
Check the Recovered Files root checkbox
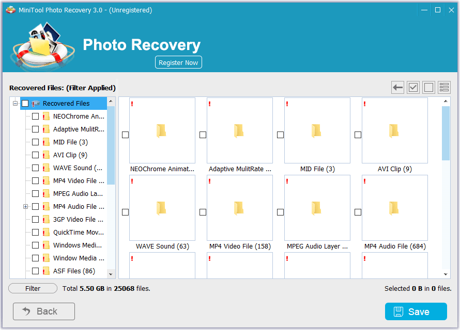pos(25,104)
